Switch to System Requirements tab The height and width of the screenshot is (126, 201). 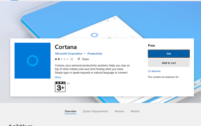[95, 111]
